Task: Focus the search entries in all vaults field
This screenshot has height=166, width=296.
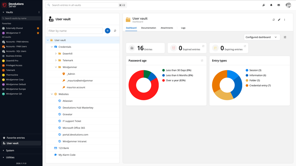Action: (x=86, y=5)
